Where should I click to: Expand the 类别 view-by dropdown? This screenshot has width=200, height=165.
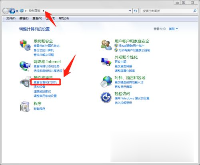173,29
